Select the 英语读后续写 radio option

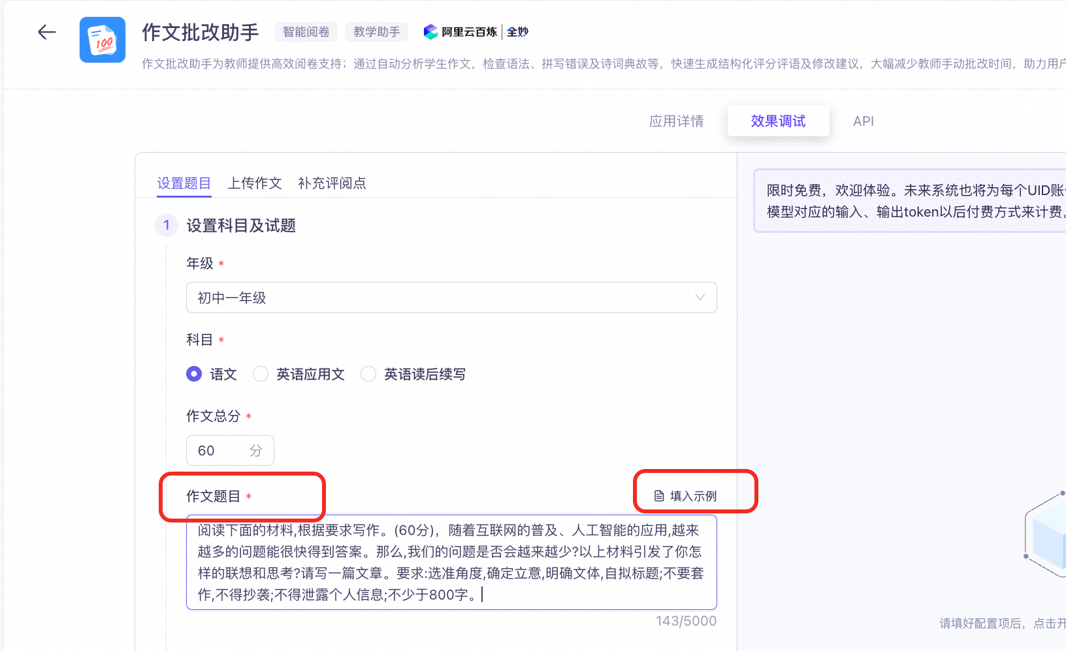(x=368, y=374)
